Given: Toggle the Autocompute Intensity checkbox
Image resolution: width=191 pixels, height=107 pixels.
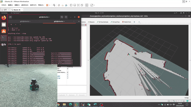Looking at the screenshot, I should 68,72.
